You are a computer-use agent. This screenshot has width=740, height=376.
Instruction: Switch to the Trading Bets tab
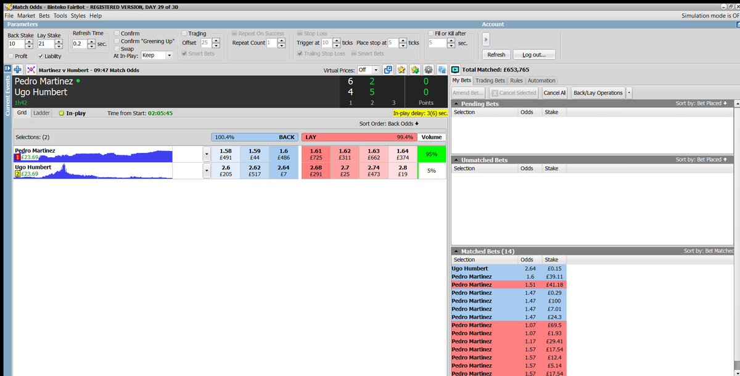click(x=490, y=80)
